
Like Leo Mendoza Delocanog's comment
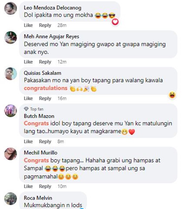pos(28,25)
